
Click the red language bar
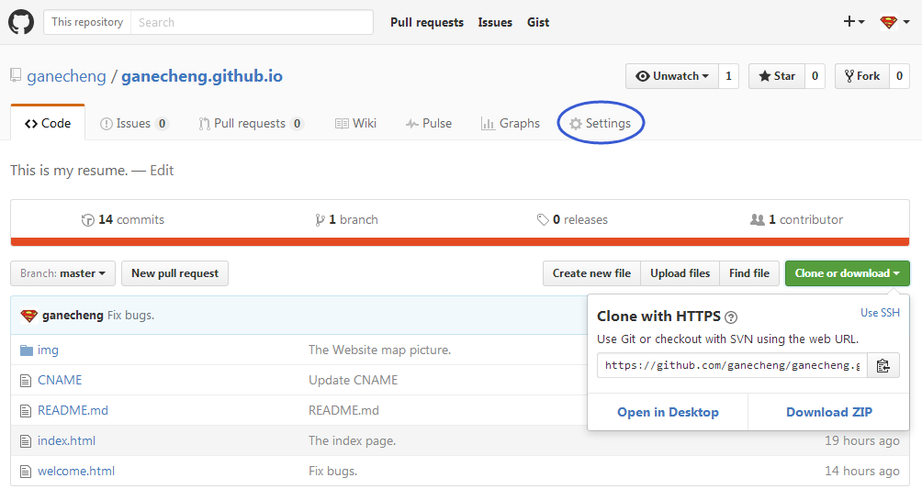coord(460,241)
